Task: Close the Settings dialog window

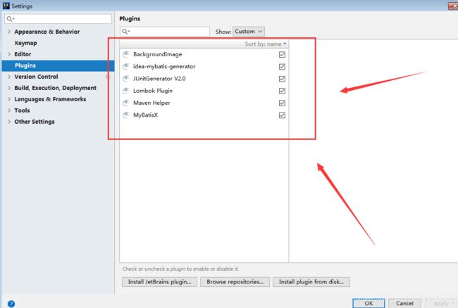Action: click(453, 6)
